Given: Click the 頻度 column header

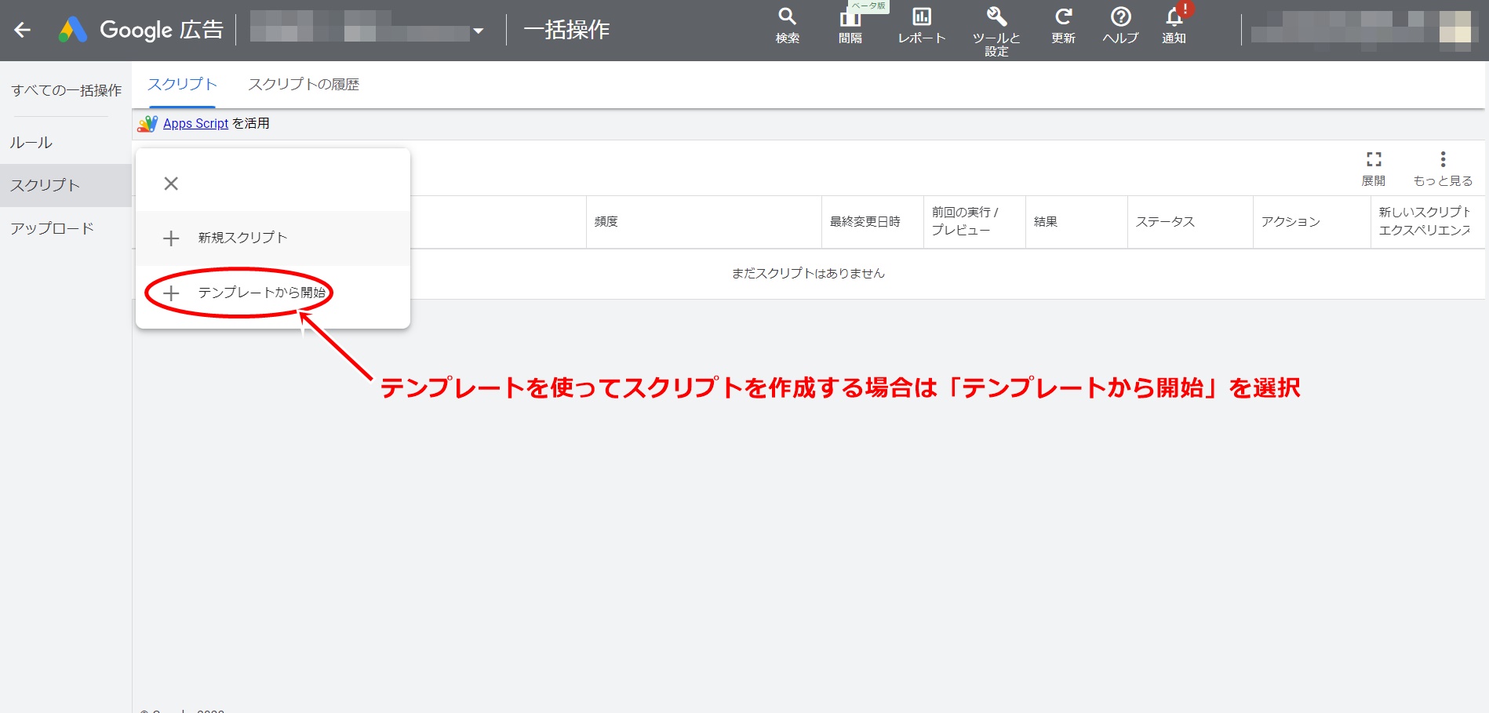Looking at the screenshot, I should pyautogui.click(x=606, y=222).
